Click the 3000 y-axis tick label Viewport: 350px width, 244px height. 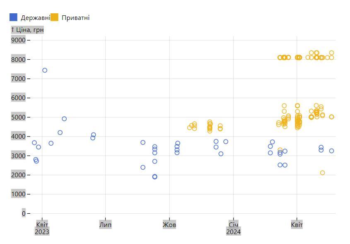click(x=18, y=156)
